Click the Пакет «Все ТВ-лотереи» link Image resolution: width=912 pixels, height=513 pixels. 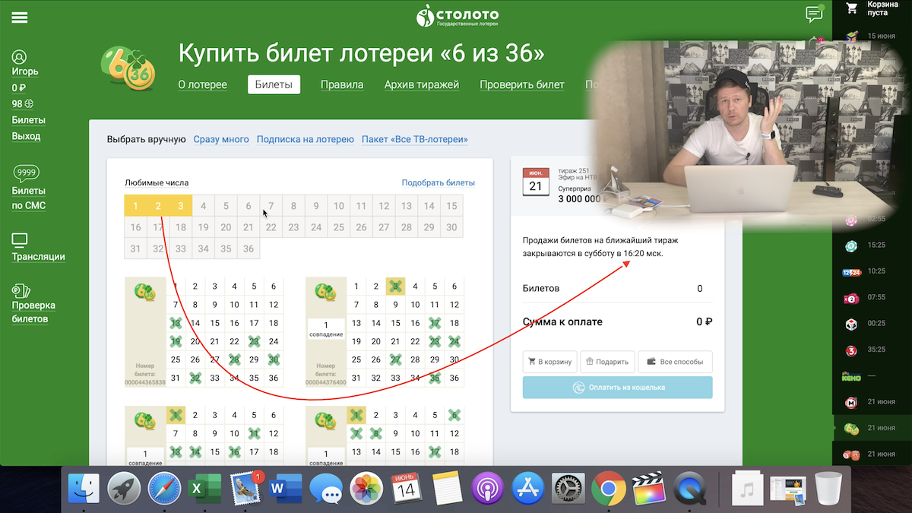[x=415, y=139]
